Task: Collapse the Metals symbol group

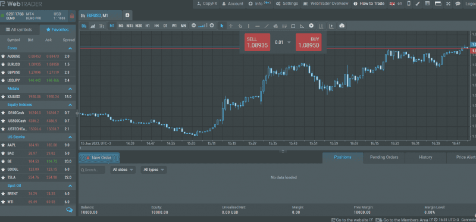Action: [70, 89]
